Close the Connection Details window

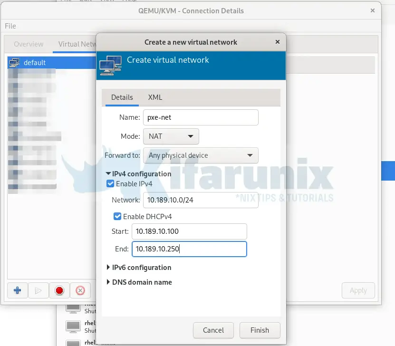(373, 10)
